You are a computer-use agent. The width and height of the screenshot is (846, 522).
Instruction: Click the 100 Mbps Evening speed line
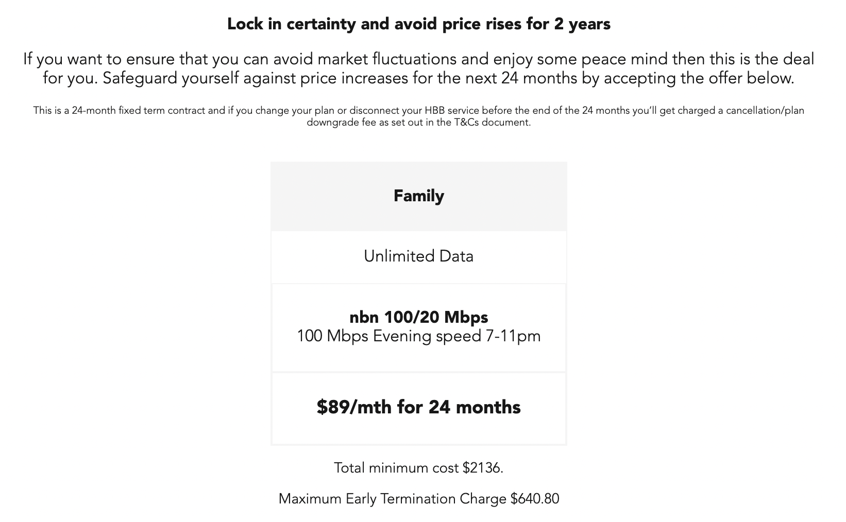418,336
